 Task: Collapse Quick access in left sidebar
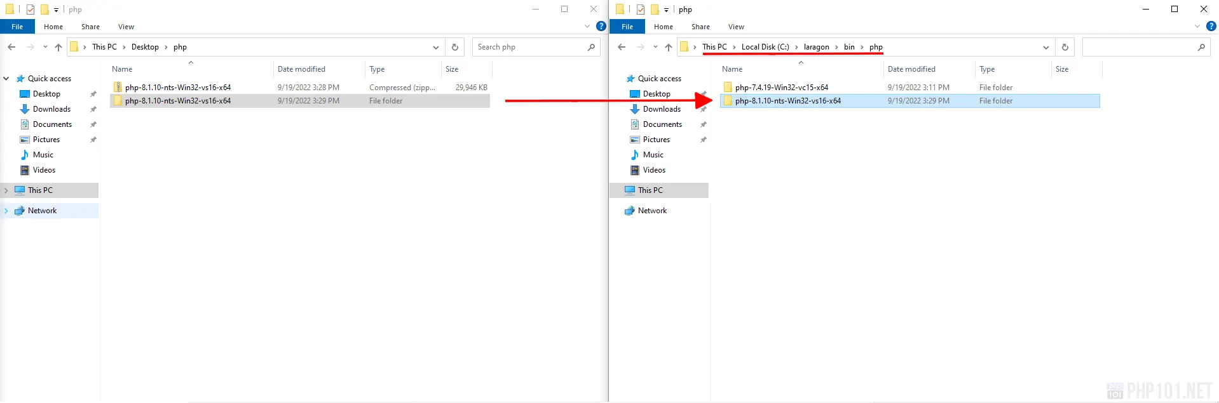pyautogui.click(x=6, y=79)
